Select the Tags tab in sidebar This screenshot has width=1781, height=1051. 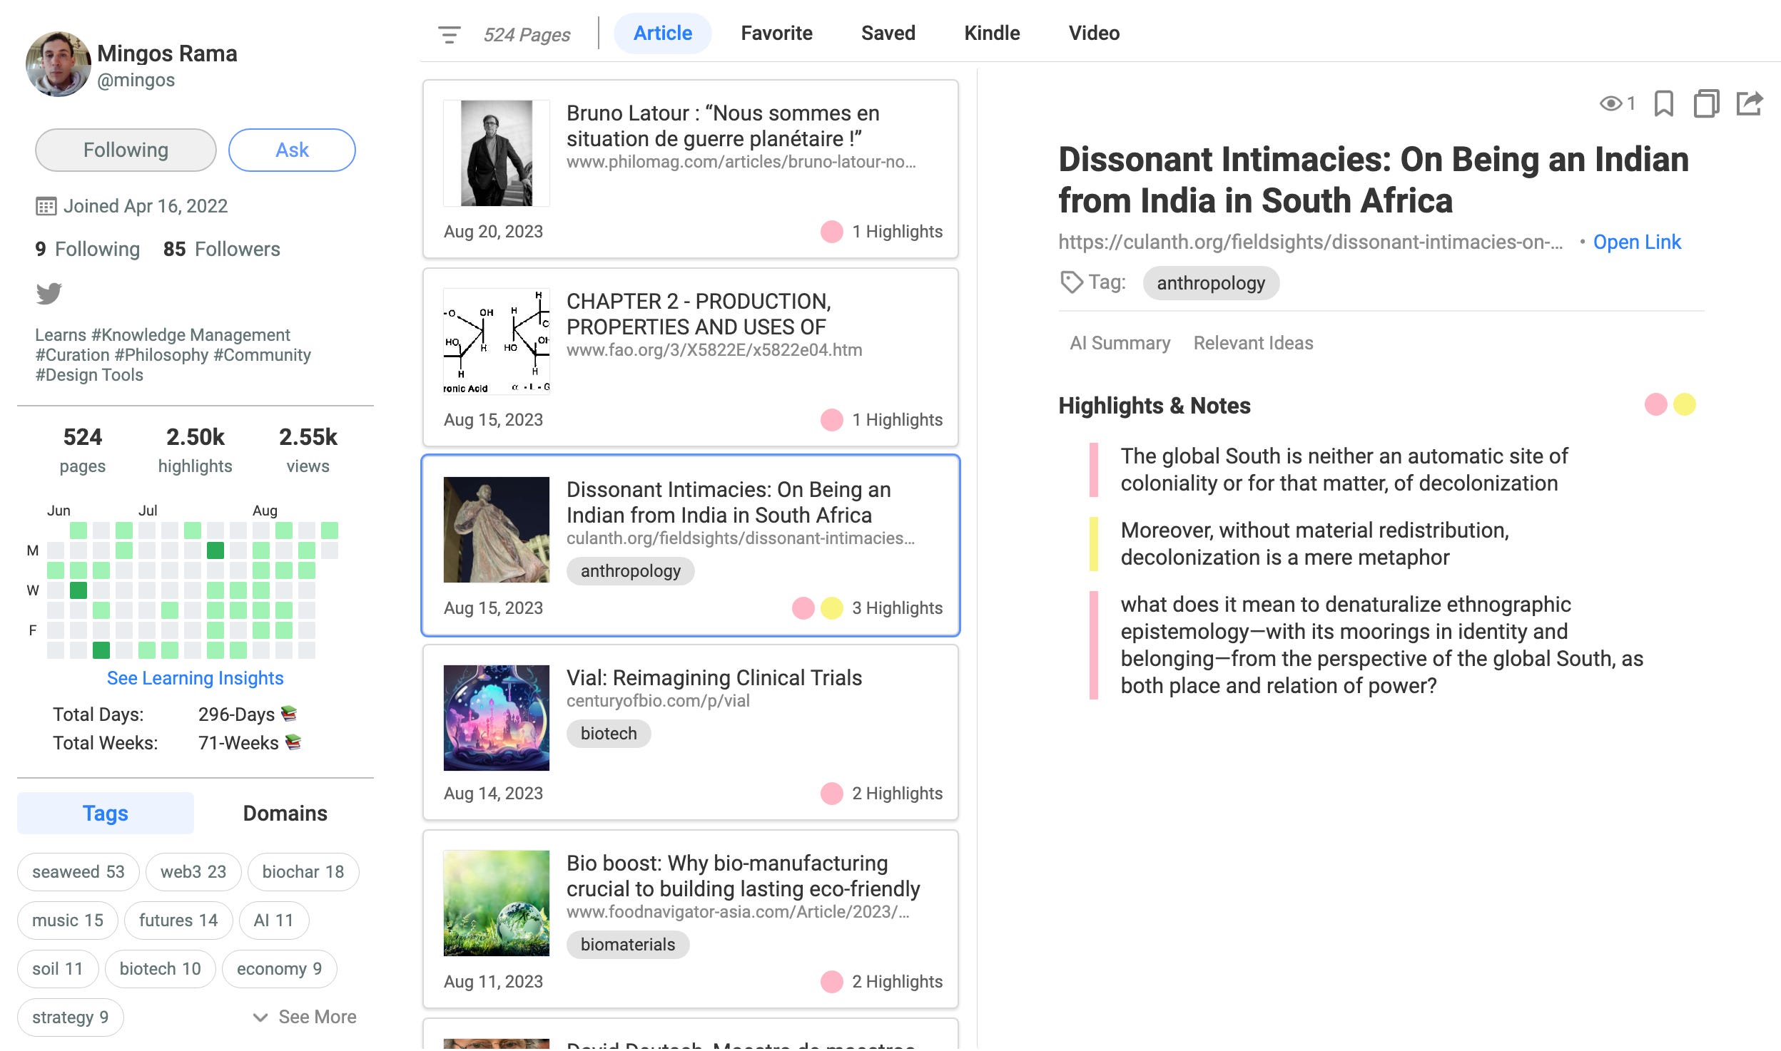(106, 813)
